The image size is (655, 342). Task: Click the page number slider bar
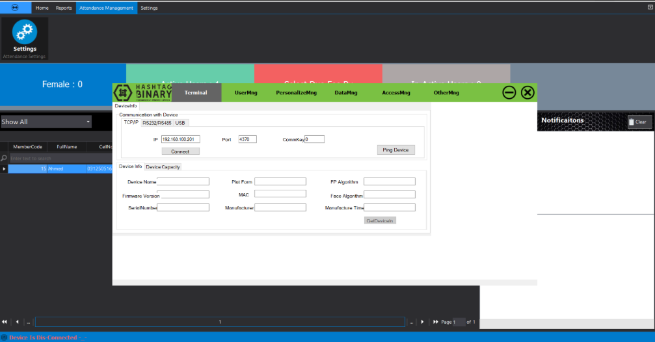(220, 322)
